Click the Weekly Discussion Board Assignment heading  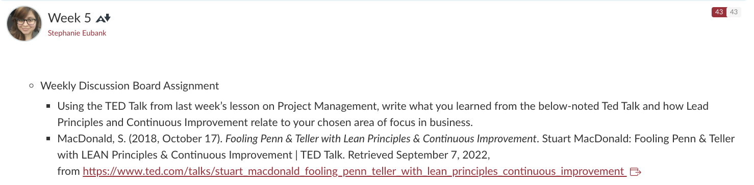pyautogui.click(x=130, y=86)
